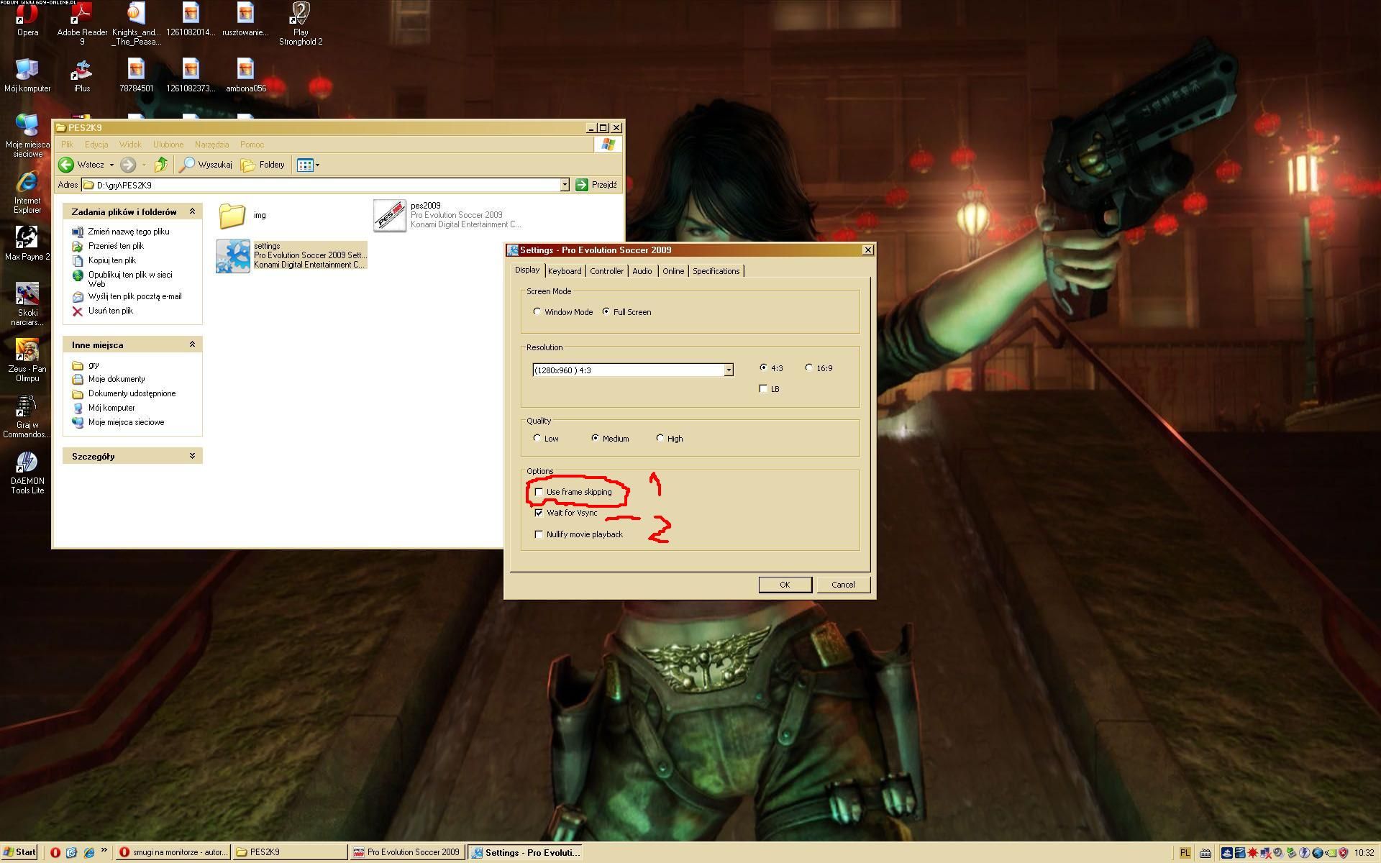
Task: Uncheck Wait for Vsync option
Action: pyautogui.click(x=539, y=513)
